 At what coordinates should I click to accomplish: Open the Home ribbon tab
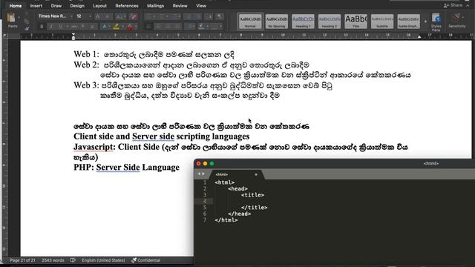click(x=15, y=6)
